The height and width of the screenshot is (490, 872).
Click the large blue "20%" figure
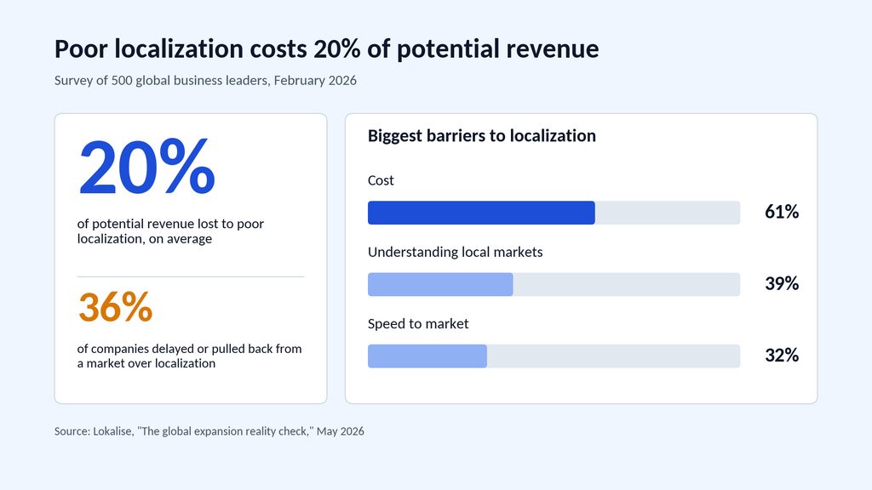pyautogui.click(x=146, y=168)
